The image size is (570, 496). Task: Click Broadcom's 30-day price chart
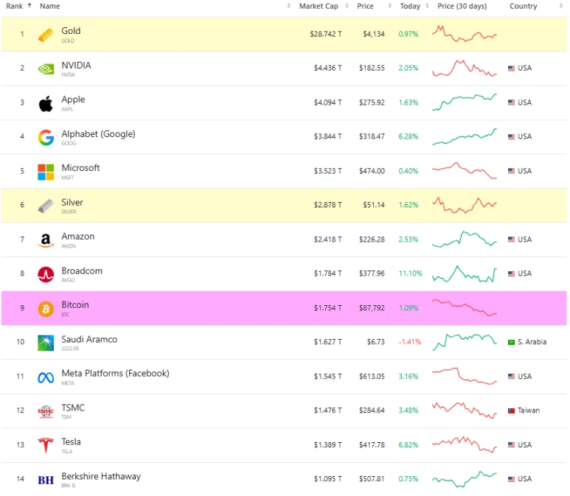click(465, 273)
